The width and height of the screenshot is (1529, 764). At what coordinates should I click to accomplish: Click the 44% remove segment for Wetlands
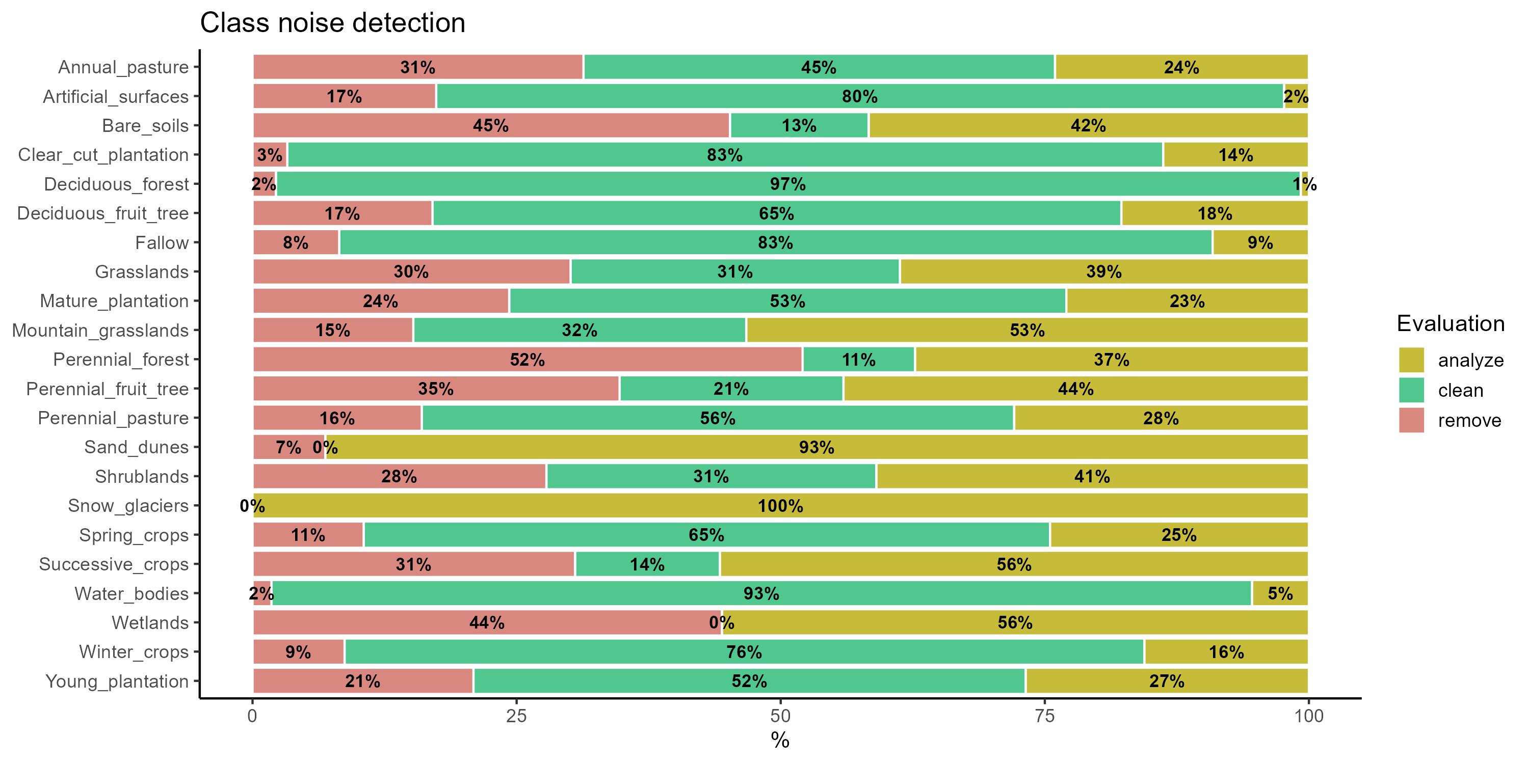[x=487, y=623]
